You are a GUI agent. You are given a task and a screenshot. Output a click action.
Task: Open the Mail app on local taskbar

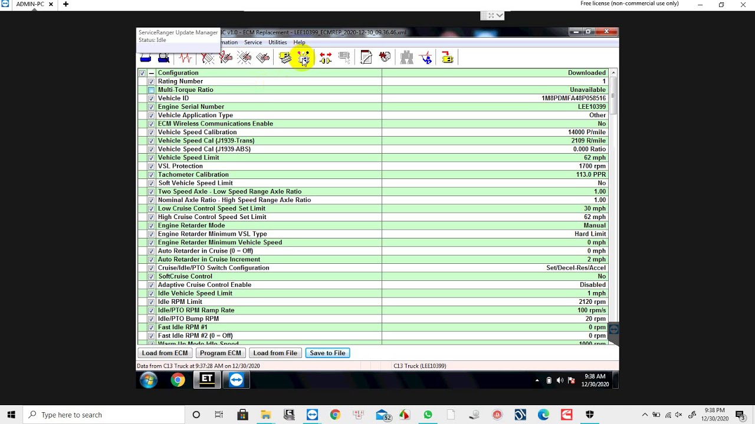click(382, 415)
